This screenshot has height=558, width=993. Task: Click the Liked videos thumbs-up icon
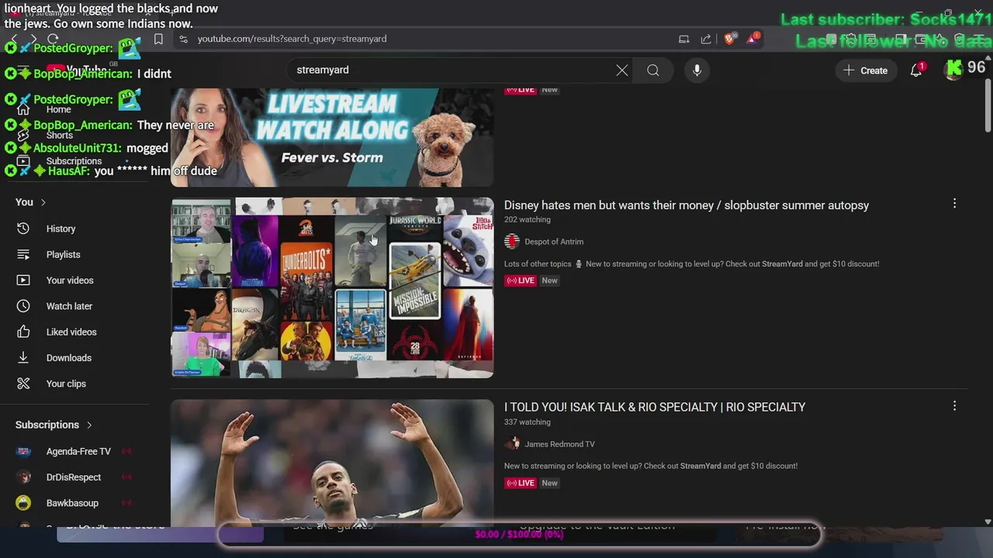(x=23, y=332)
